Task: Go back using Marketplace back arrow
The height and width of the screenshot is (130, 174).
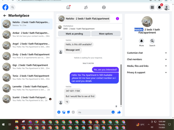Action: [5, 16]
